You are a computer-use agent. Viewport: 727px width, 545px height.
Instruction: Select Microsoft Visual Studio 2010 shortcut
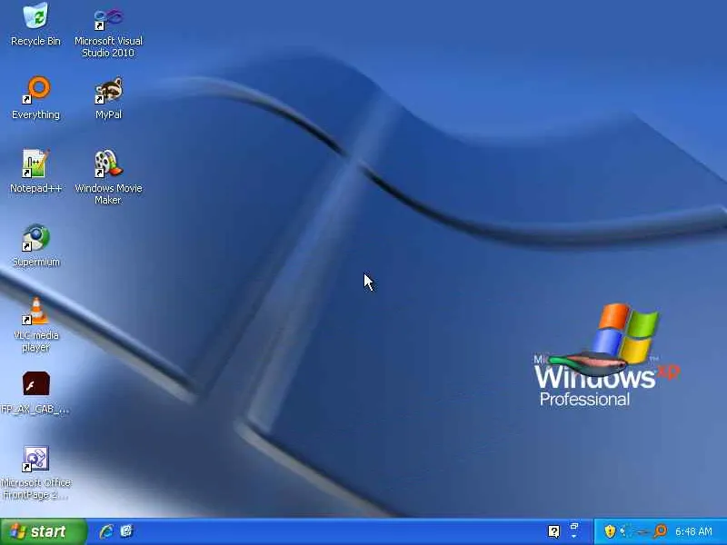pyautogui.click(x=108, y=33)
